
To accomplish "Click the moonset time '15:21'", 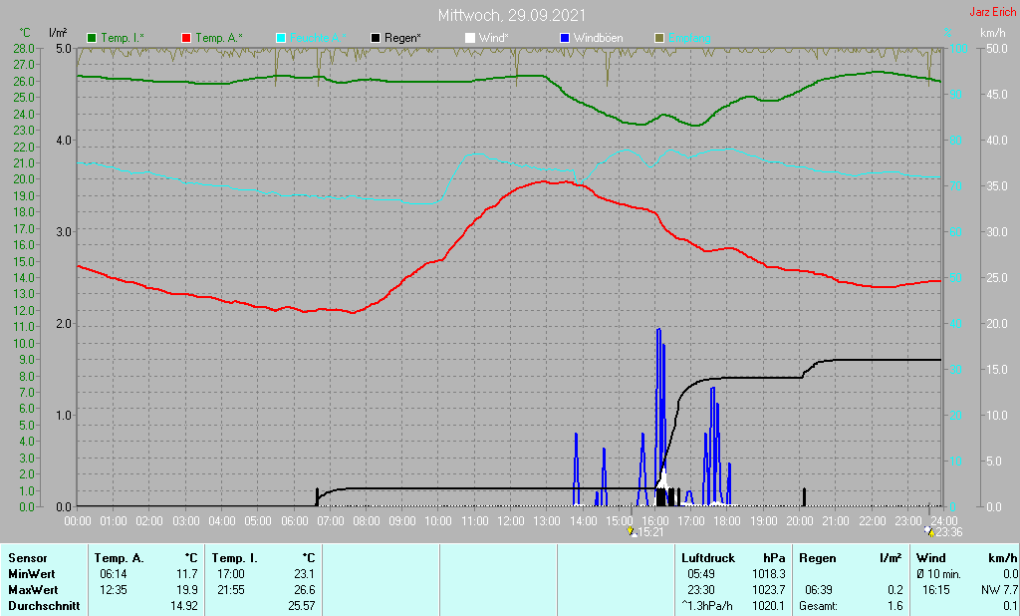I will [x=650, y=532].
